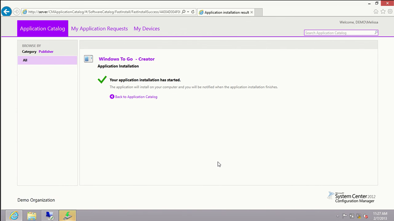Click the browser Back arrow button

click(6, 12)
